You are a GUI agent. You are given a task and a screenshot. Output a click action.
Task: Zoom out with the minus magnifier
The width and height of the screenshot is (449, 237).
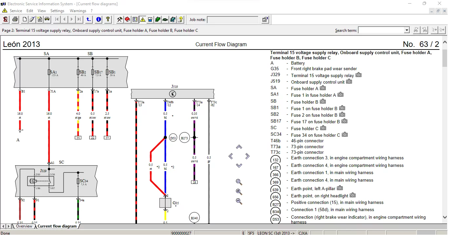click(x=239, y=201)
